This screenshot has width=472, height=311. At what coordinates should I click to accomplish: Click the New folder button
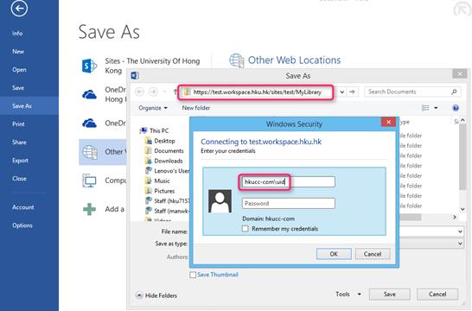[196, 108]
